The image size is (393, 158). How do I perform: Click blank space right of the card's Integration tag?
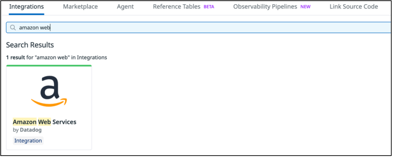[67, 141]
